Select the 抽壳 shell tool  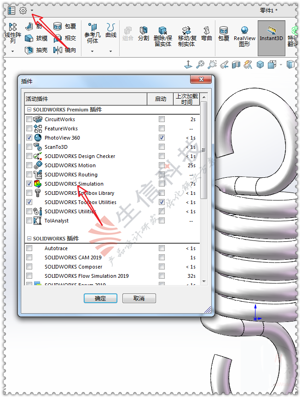[x=36, y=50]
